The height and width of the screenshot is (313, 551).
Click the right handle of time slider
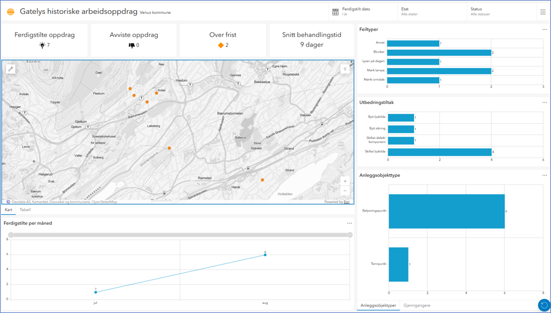[350, 235]
